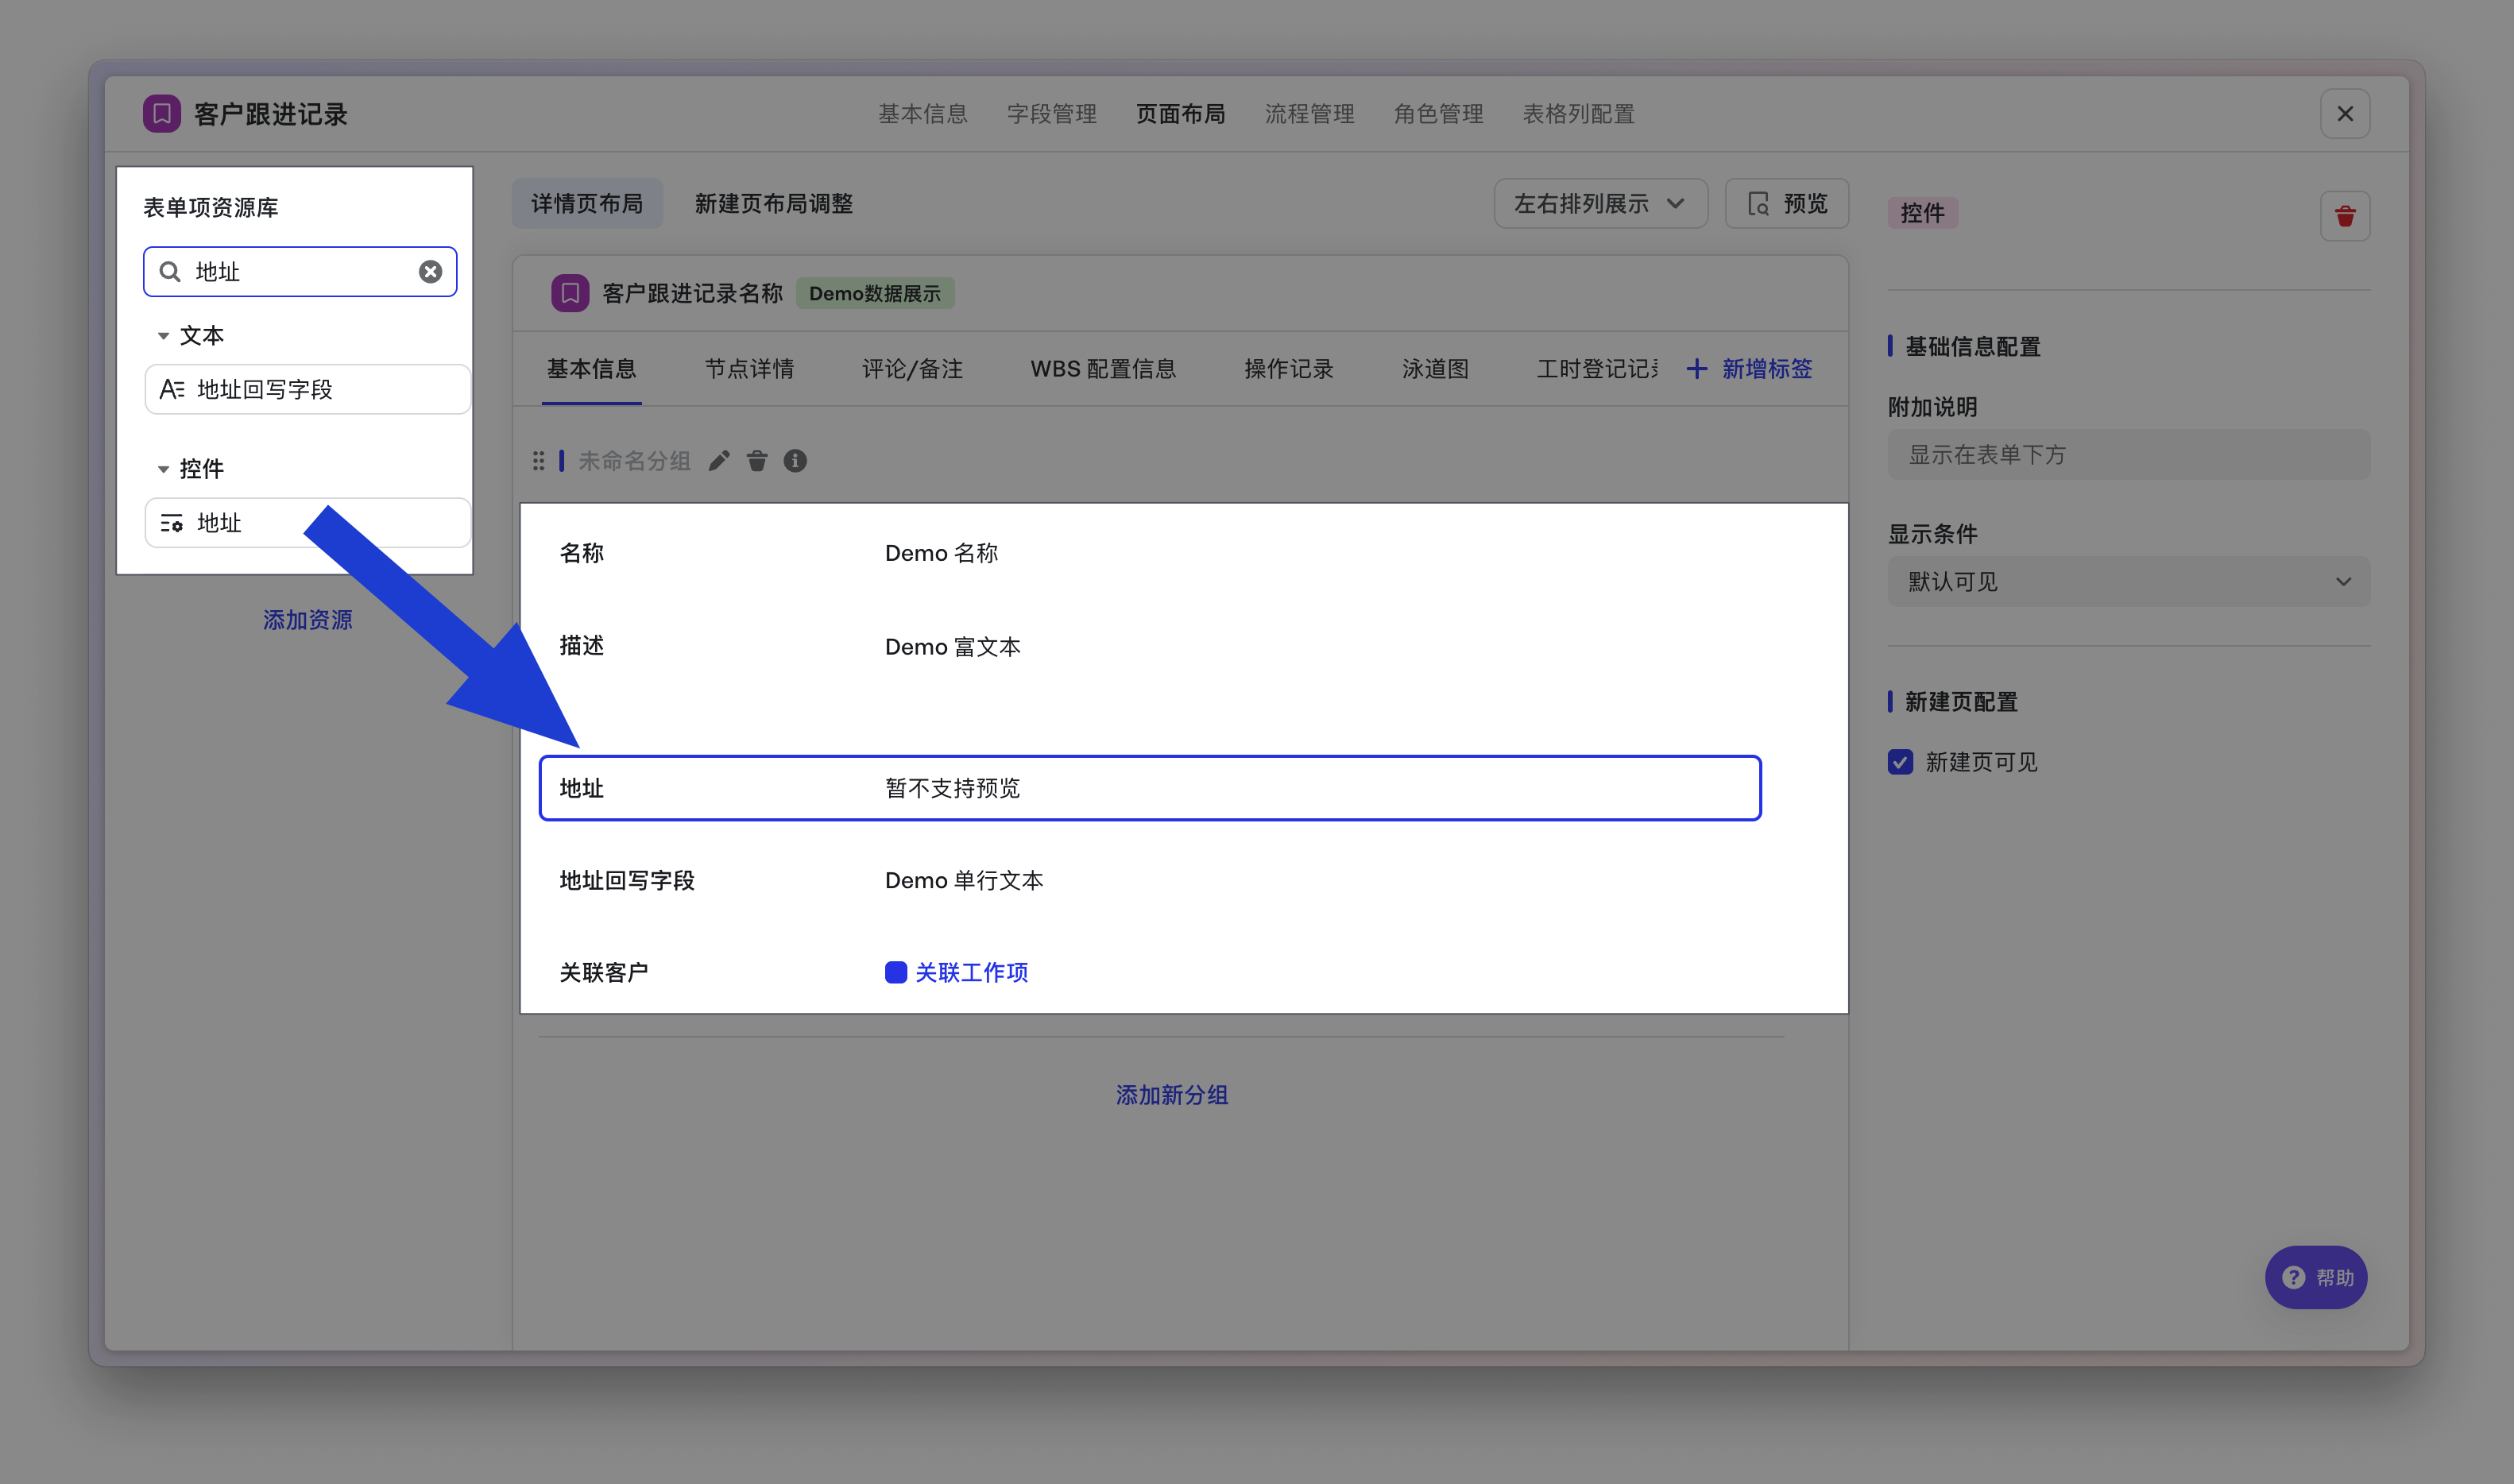Select the 关联客户 row label
This screenshot has width=2514, height=1484.
pyautogui.click(x=603, y=972)
